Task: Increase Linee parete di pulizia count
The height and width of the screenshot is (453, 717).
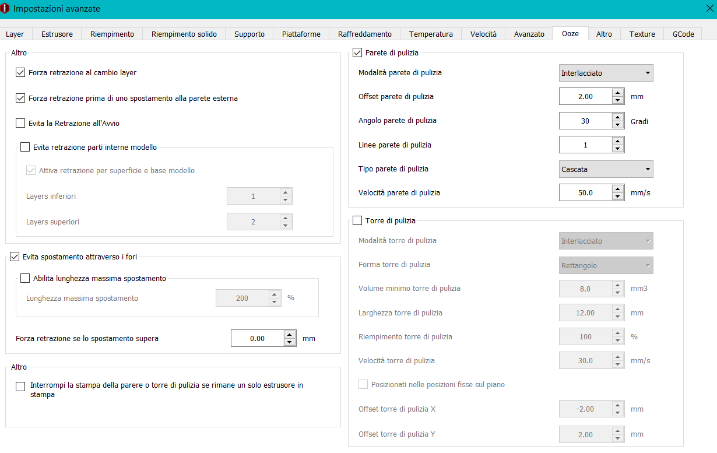Action: coord(618,141)
